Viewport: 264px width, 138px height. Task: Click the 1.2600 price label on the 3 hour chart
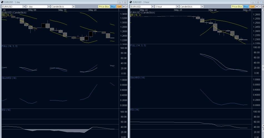pos(256,15)
